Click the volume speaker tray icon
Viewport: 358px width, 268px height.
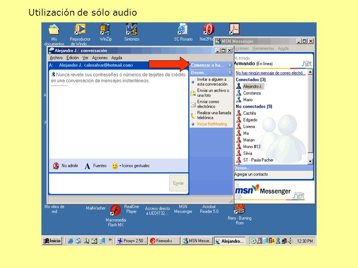(290, 241)
